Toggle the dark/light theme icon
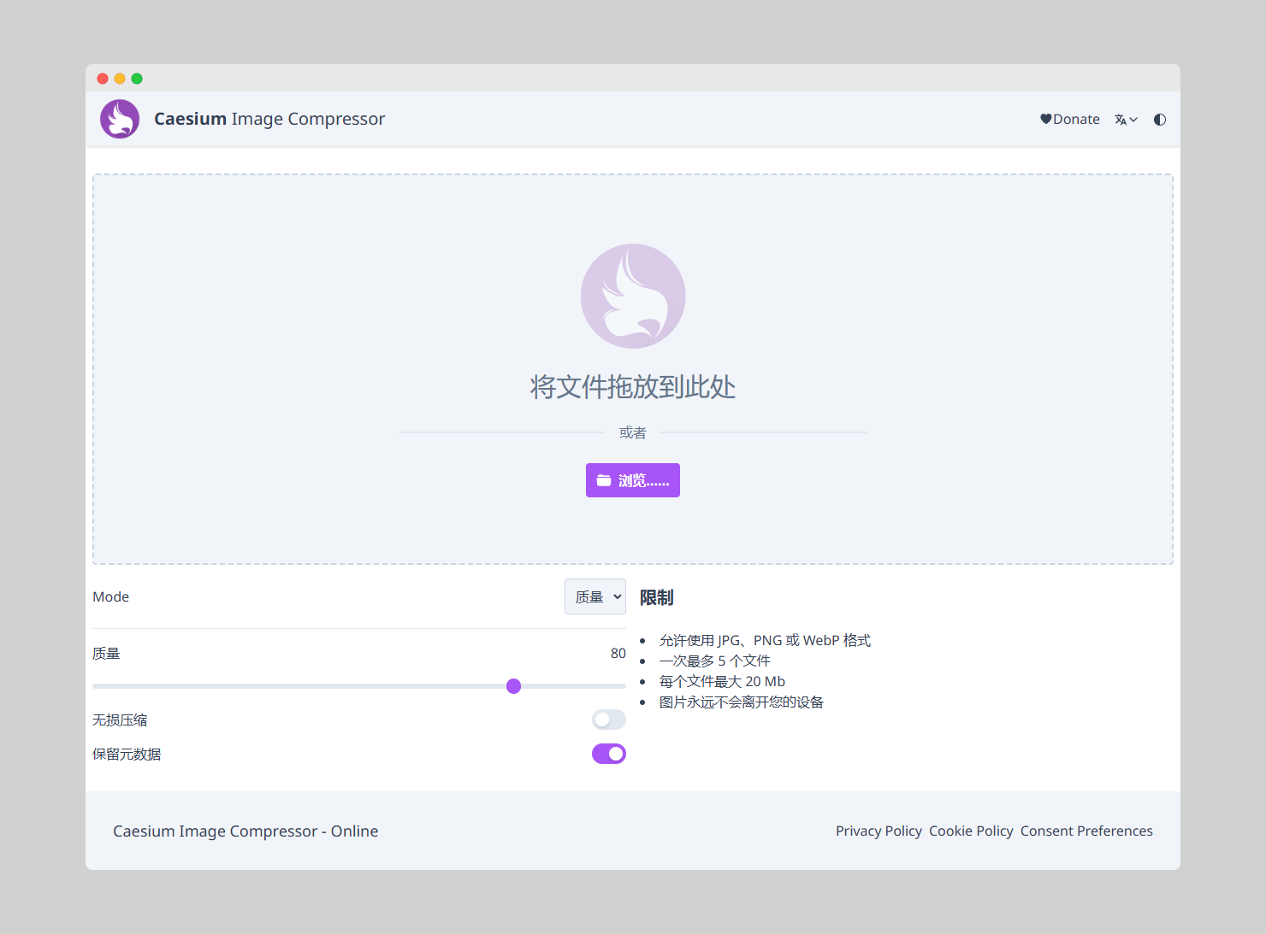 (x=1160, y=120)
